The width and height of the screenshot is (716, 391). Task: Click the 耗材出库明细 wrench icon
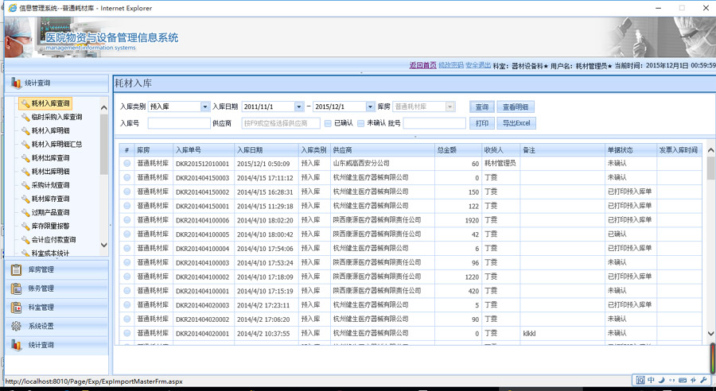[25, 172]
